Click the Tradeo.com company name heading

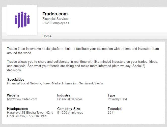(55, 14)
